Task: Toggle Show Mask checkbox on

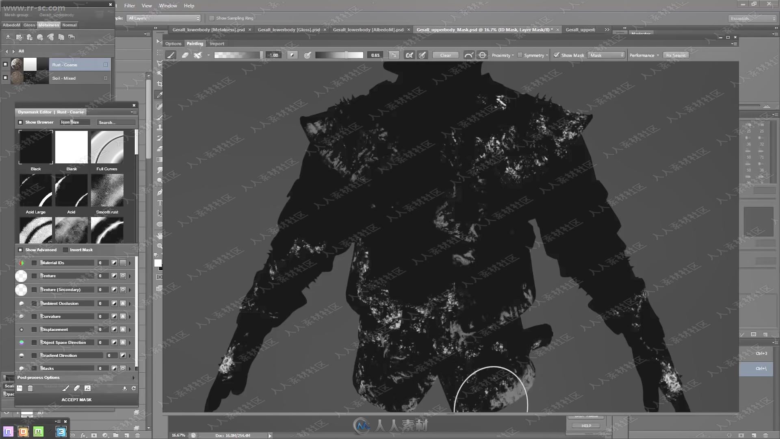Action: pyautogui.click(x=555, y=55)
